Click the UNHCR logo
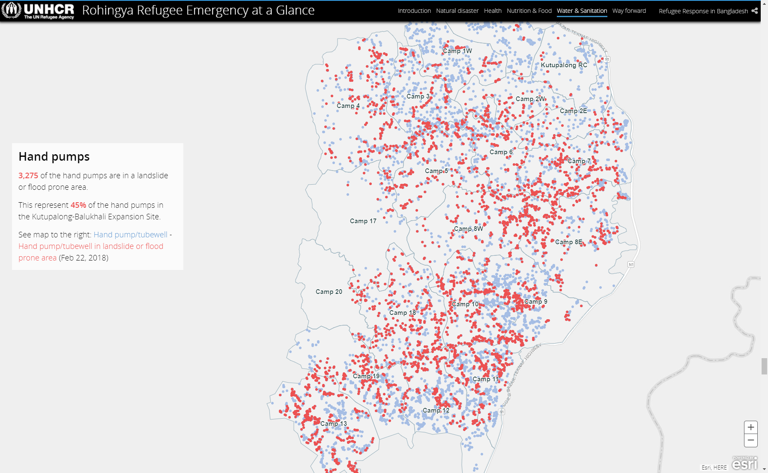The width and height of the screenshot is (768, 473). point(38,11)
